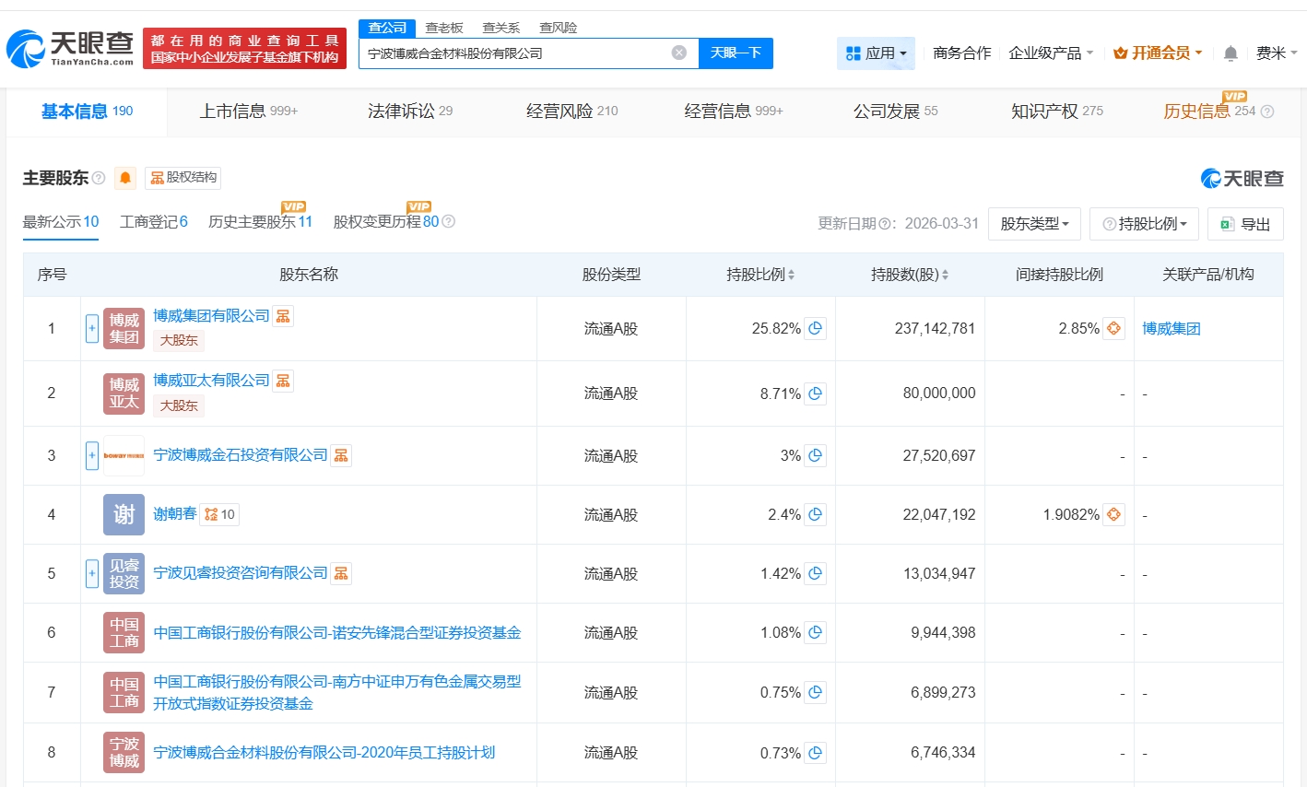Open pie chart for 25.82% holding
Viewport: 1307px width, 787px height.
pos(815,328)
